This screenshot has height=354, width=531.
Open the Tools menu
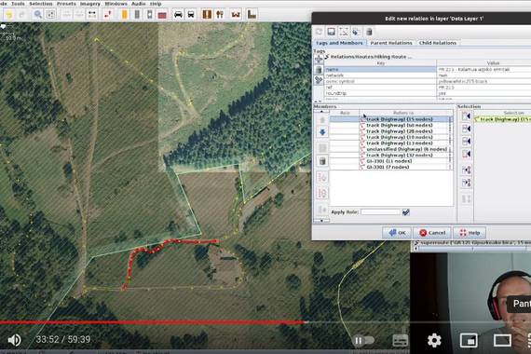click(18, 4)
